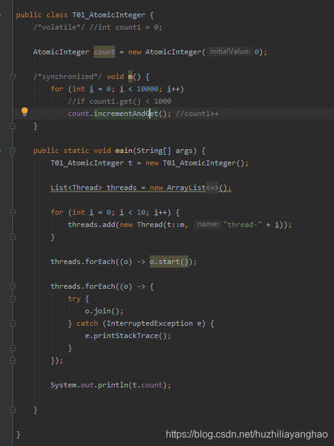Screen dimensions: 334x446
Task: Click the /*volatile*/ comment
Action: 59,27
